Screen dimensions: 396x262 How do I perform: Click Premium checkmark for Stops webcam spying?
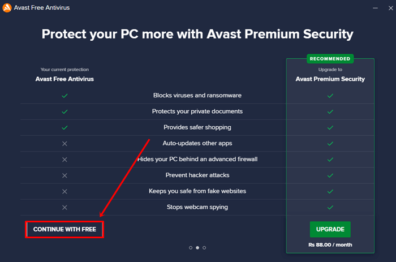coord(330,207)
